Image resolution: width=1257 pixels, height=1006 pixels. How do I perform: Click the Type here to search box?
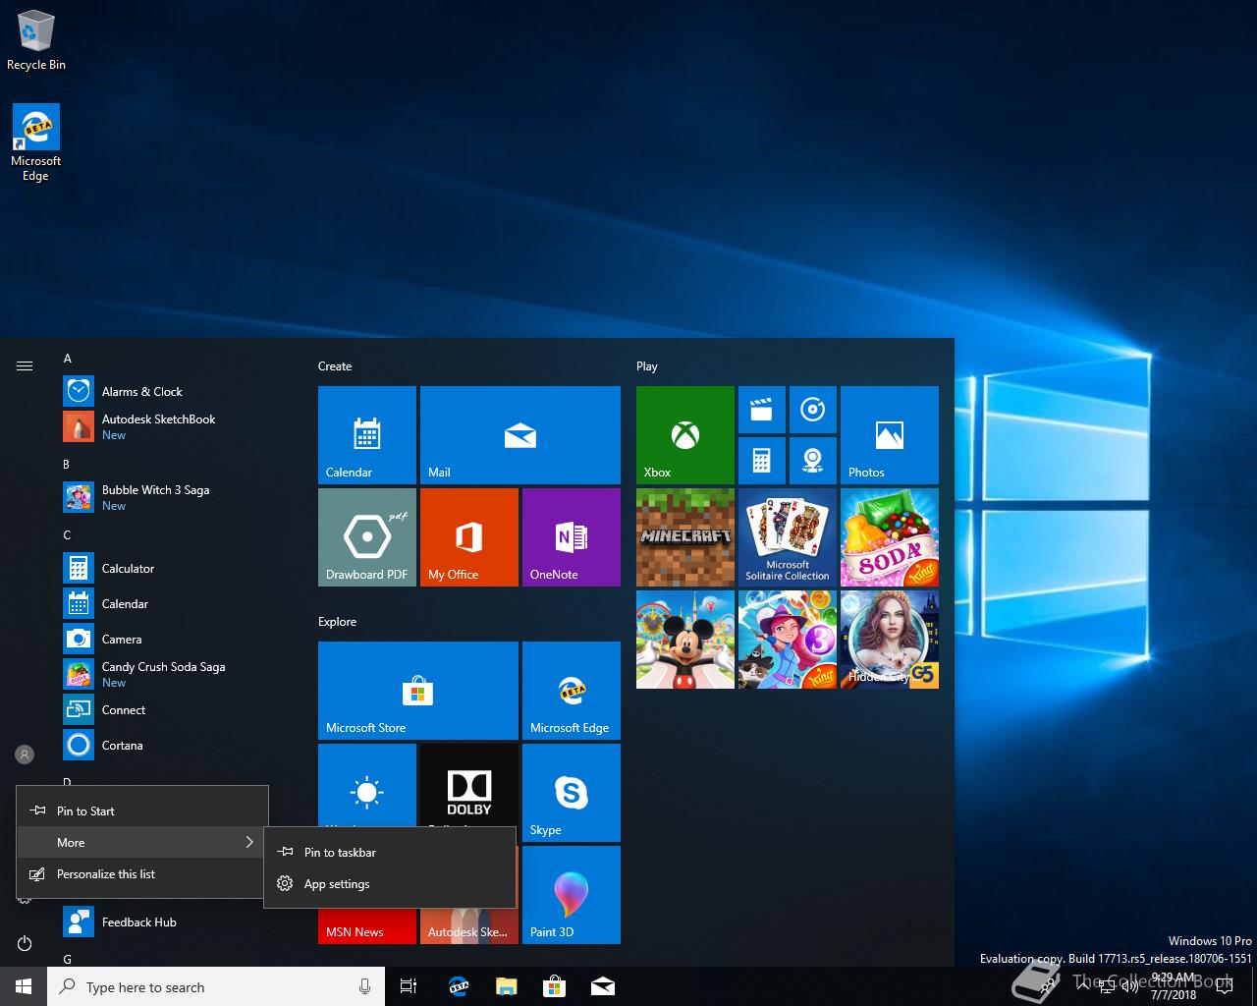[216, 986]
